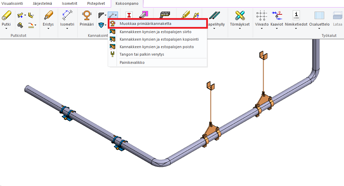Expand the Viivasto dropdown arrow

262,29
